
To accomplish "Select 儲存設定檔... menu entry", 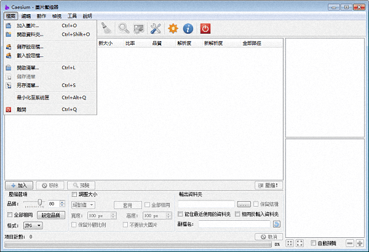I will [50, 47].
